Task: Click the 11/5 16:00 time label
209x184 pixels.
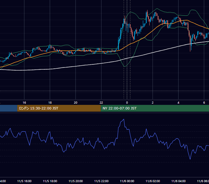Action: pos(24,181)
